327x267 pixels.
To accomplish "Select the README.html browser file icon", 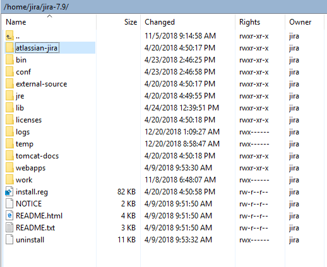I will [x=9, y=216].
